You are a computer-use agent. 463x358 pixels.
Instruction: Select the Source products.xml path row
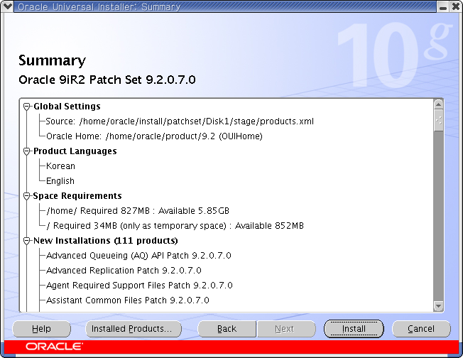point(180,121)
